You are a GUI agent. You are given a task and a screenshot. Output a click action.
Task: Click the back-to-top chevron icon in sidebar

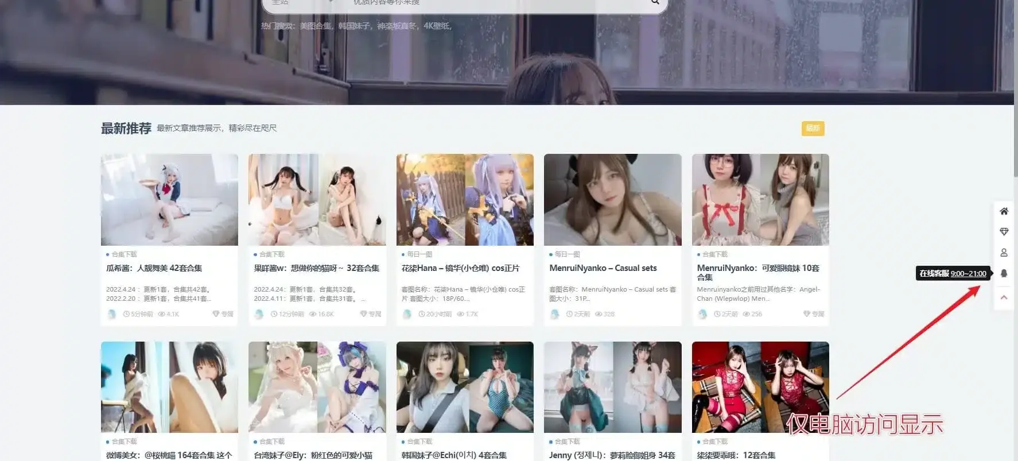tap(1004, 297)
